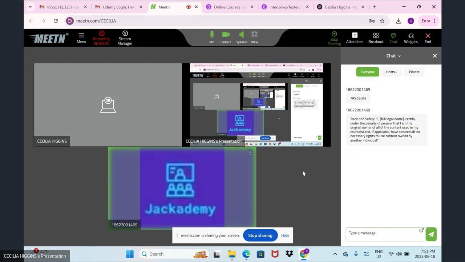Click the password key icon in address bar
Image resolution: width=465 pixels, height=262 pixels.
coord(372,21)
